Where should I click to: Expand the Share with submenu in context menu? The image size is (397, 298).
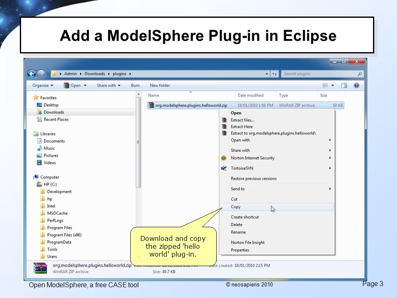coord(330,150)
